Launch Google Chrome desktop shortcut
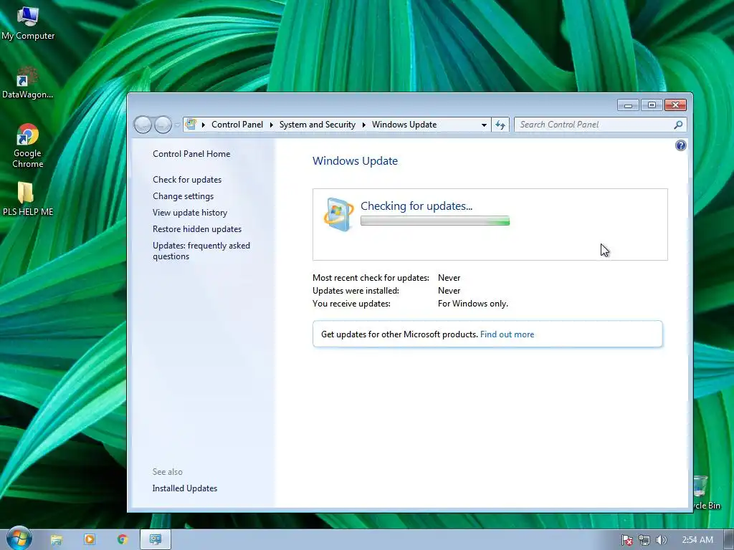Screen dimensions: 734x550 [x=28, y=145]
